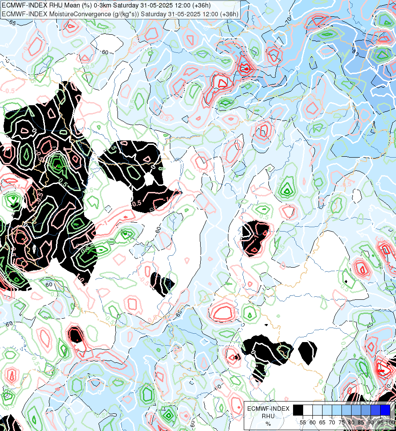396x431 pixels.
Task: Click the 'RHU' label in the legend
Action: click(268, 416)
